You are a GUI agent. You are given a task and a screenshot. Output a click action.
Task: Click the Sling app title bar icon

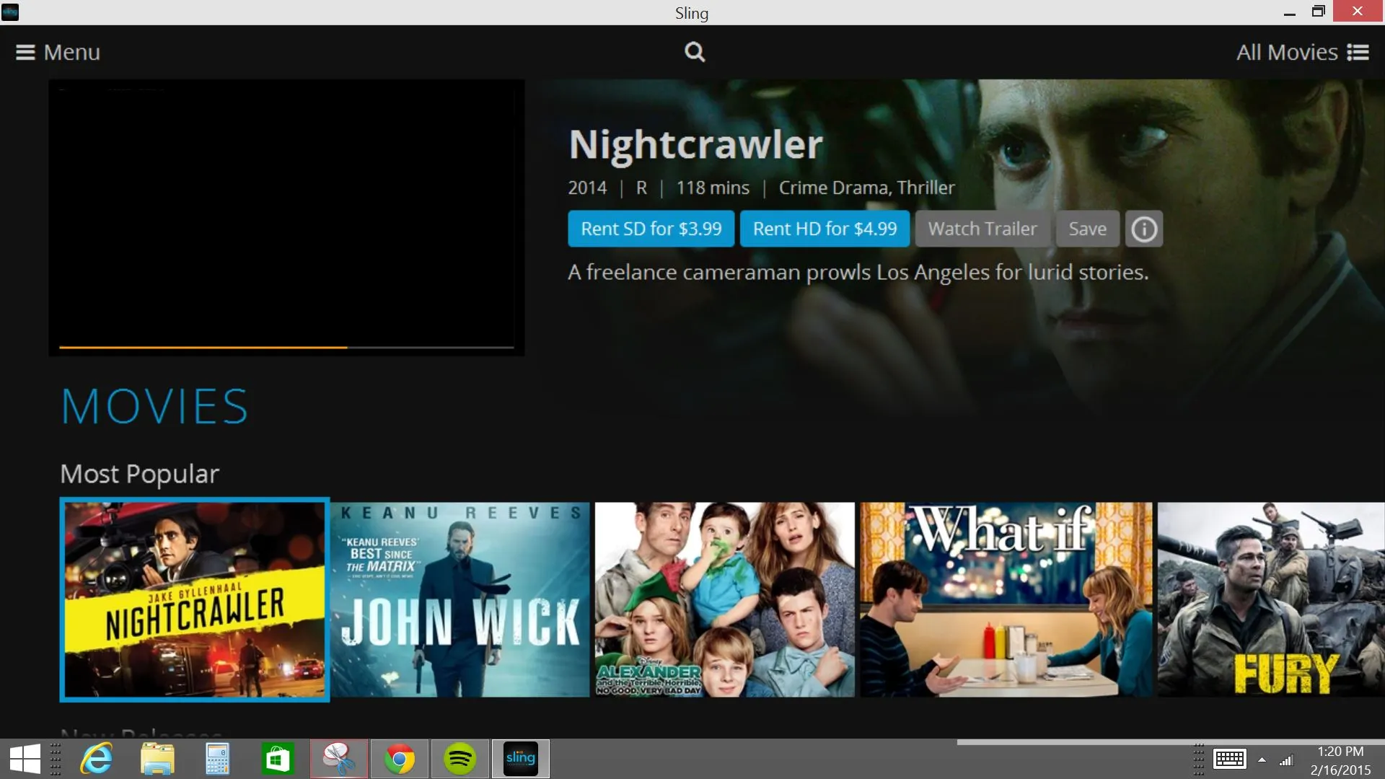10,12
